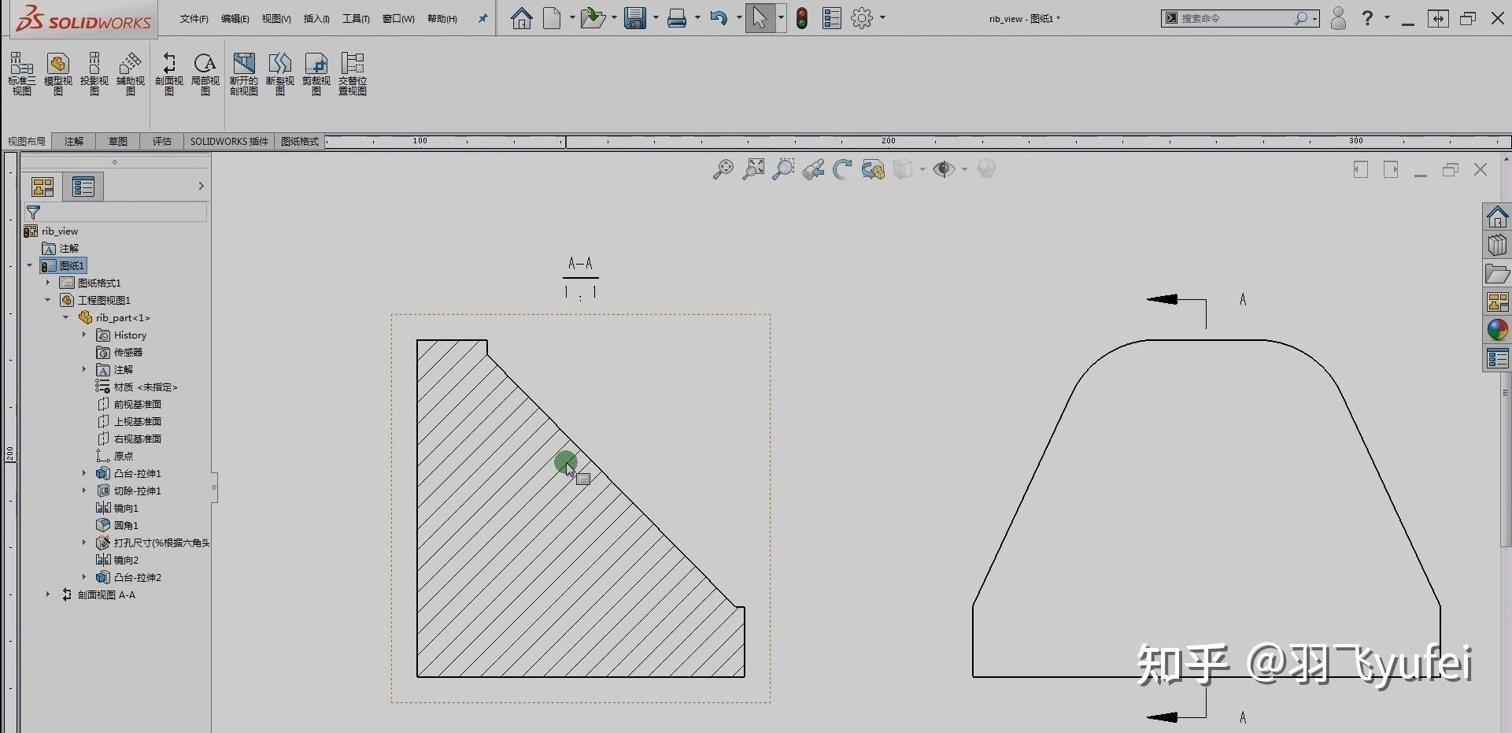Expand the 图纸格式1 tree node
This screenshot has height=733, width=1512.
[x=48, y=283]
